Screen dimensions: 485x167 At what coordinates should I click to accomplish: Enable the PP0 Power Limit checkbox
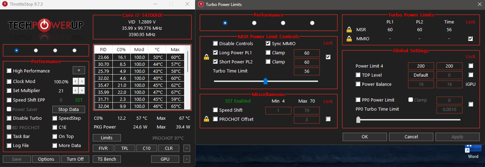[358, 100]
